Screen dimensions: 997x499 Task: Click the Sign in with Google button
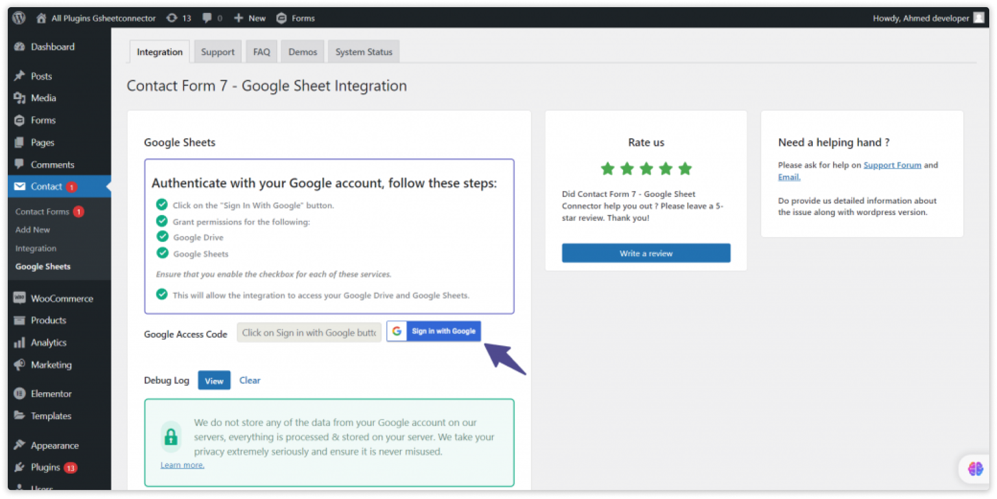434,331
